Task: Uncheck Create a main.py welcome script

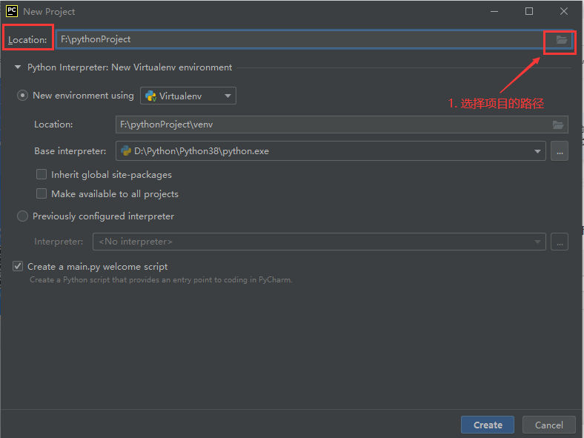Action: click(x=18, y=266)
